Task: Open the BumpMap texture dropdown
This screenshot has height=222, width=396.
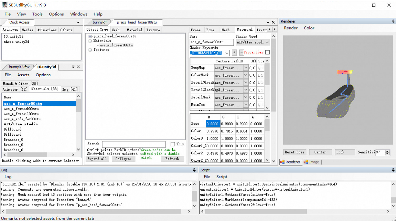Action: [x=246, y=68]
